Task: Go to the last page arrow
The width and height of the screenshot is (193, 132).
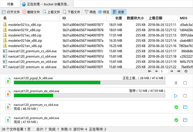Action: (x=179, y=71)
